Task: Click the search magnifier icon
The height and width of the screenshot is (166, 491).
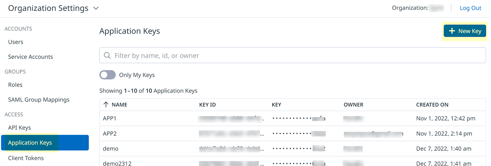Action: click(107, 56)
